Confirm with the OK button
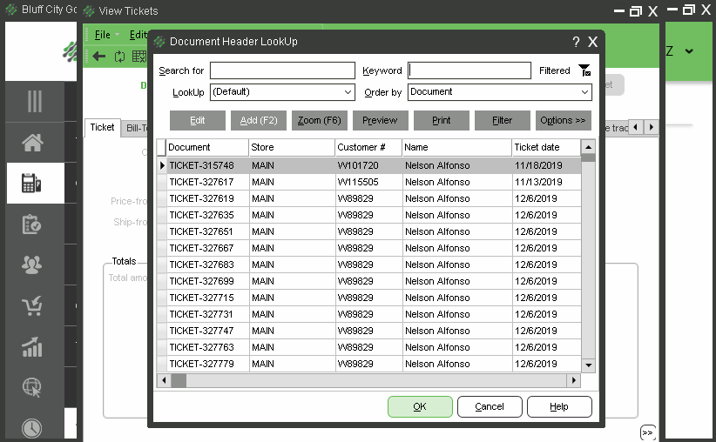 (x=420, y=406)
